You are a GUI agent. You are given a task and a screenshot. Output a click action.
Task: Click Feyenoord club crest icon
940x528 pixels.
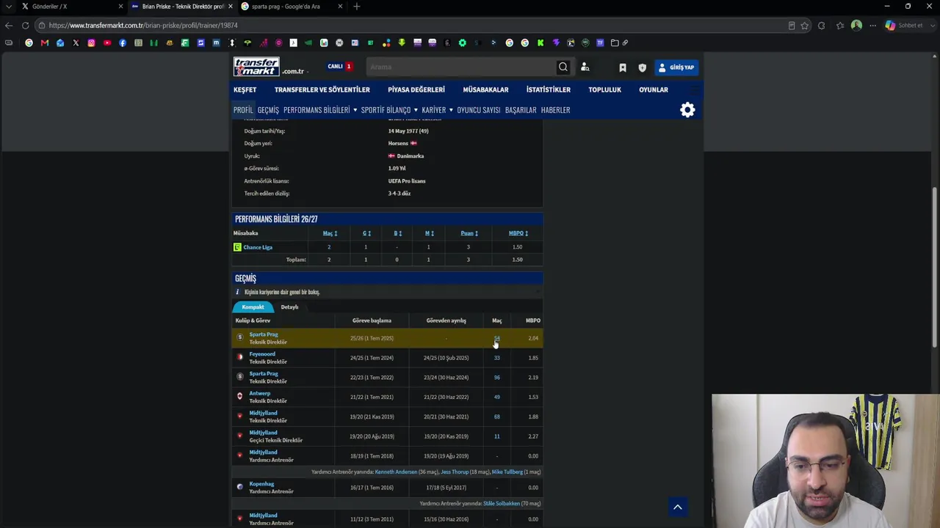pyautogui.click(x=239, y=358)
